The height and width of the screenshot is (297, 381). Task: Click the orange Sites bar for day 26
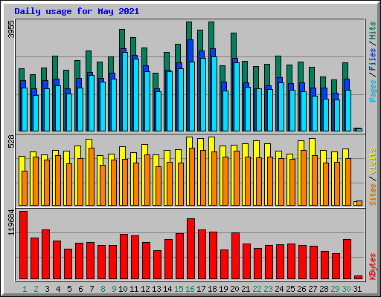304,177
